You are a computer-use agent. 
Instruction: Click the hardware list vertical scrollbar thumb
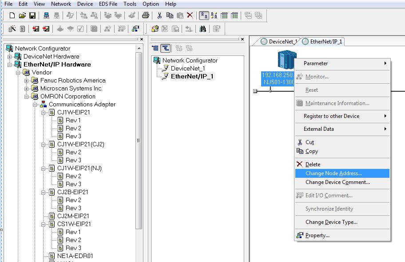click(x=139, y=141)
